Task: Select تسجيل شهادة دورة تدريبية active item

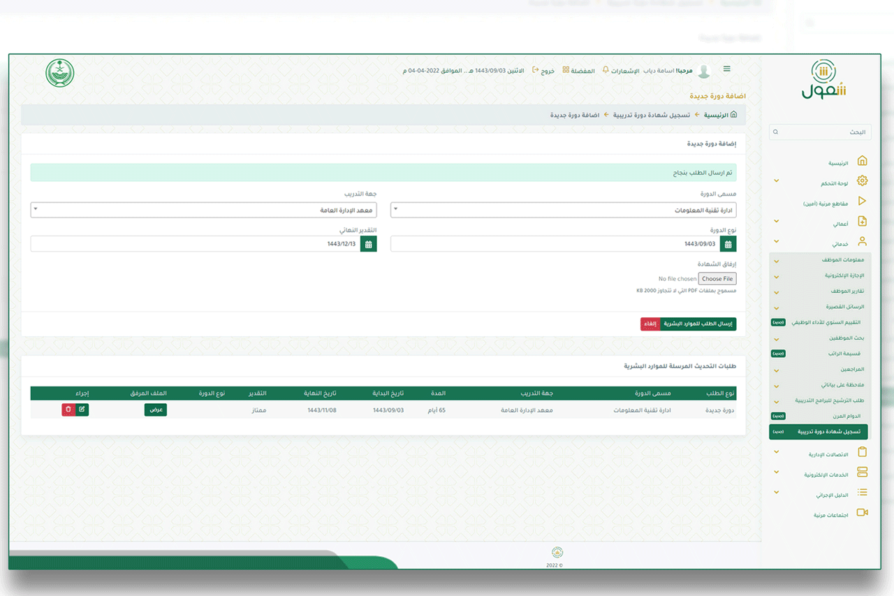Action: (x=819, y=432)
